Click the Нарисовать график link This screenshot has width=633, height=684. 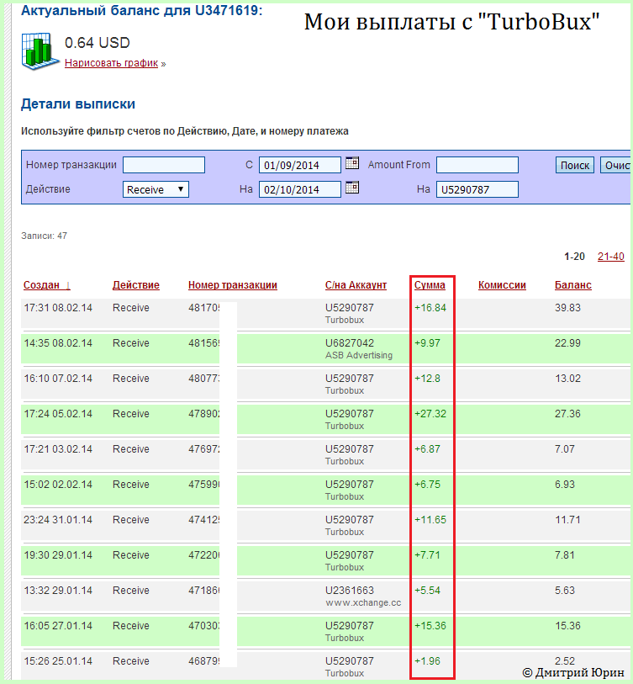click(111, 63)
